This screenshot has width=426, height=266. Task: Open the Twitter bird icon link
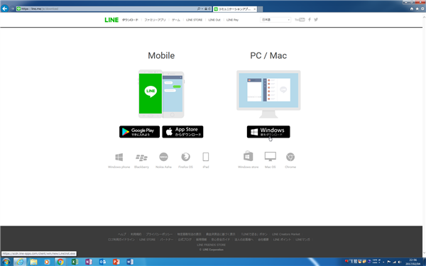(316, 20)
